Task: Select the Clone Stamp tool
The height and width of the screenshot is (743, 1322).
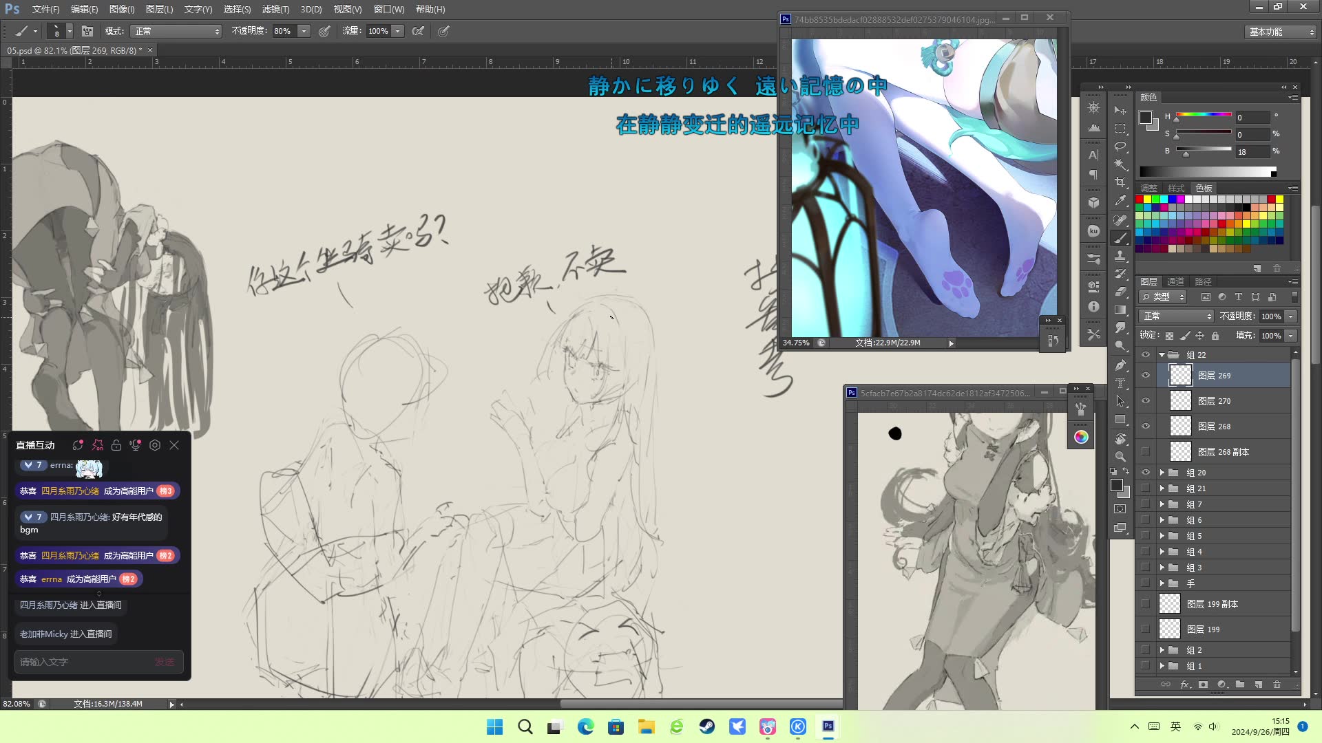Action: pyautogui.click(x=1120, y=257)
